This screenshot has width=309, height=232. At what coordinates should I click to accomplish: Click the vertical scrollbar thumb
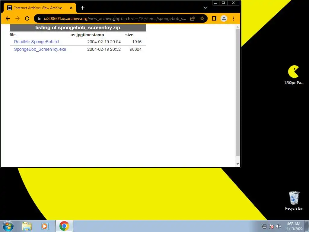[238, 93]
